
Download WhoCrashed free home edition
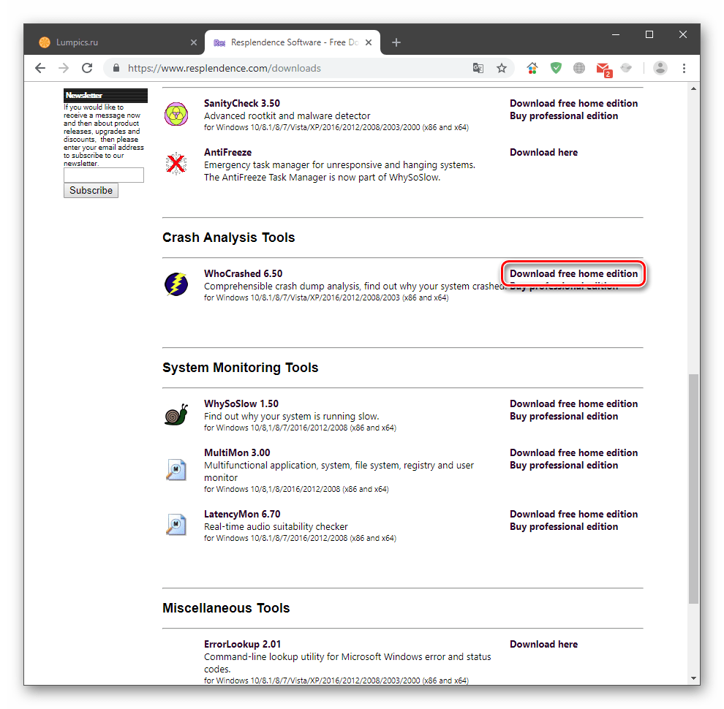point(573,273)
